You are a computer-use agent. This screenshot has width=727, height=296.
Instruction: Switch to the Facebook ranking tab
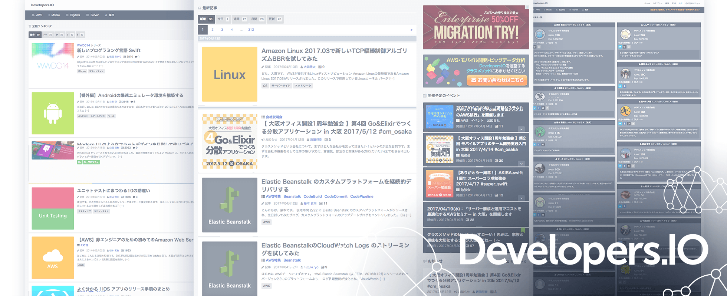point(80,35)
